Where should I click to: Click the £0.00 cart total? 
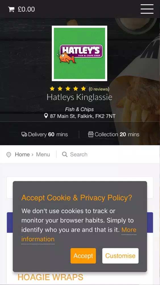26,9
